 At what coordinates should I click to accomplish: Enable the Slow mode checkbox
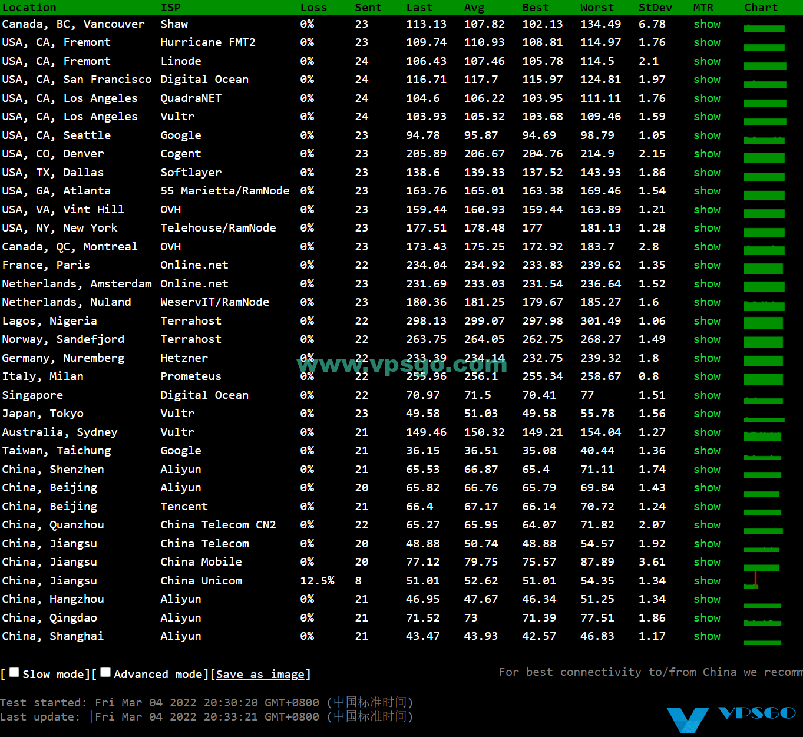pos(14,672)
